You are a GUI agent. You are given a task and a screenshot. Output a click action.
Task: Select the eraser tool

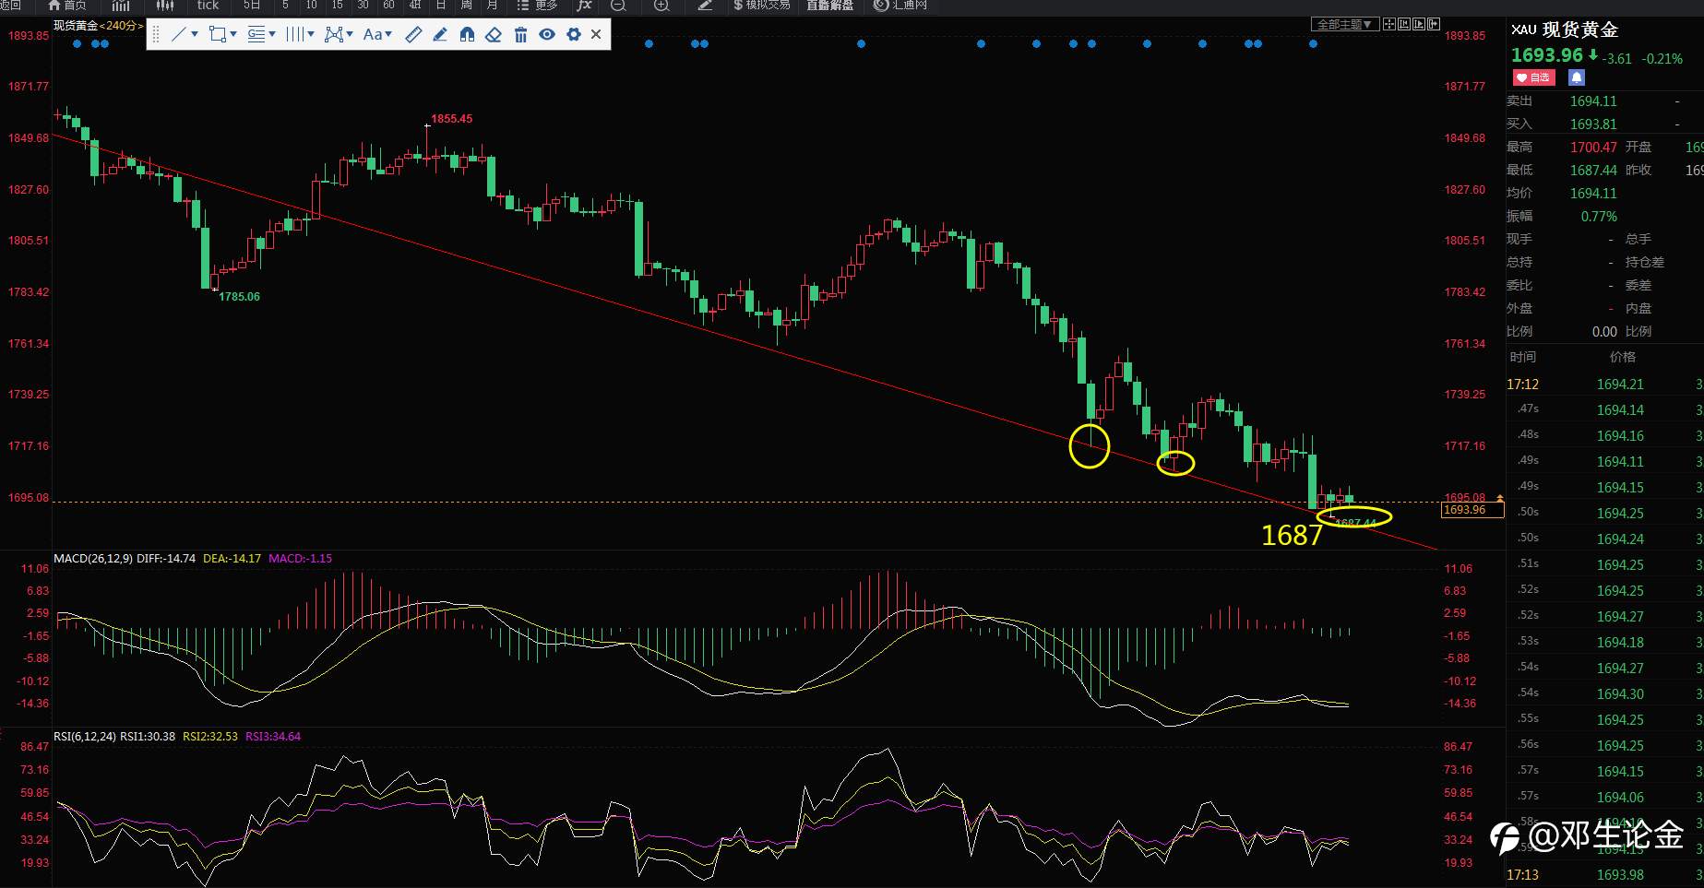494,34
